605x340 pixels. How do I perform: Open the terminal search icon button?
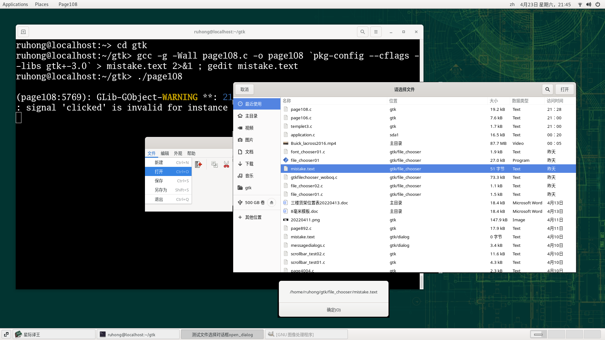tap(363, 32)
